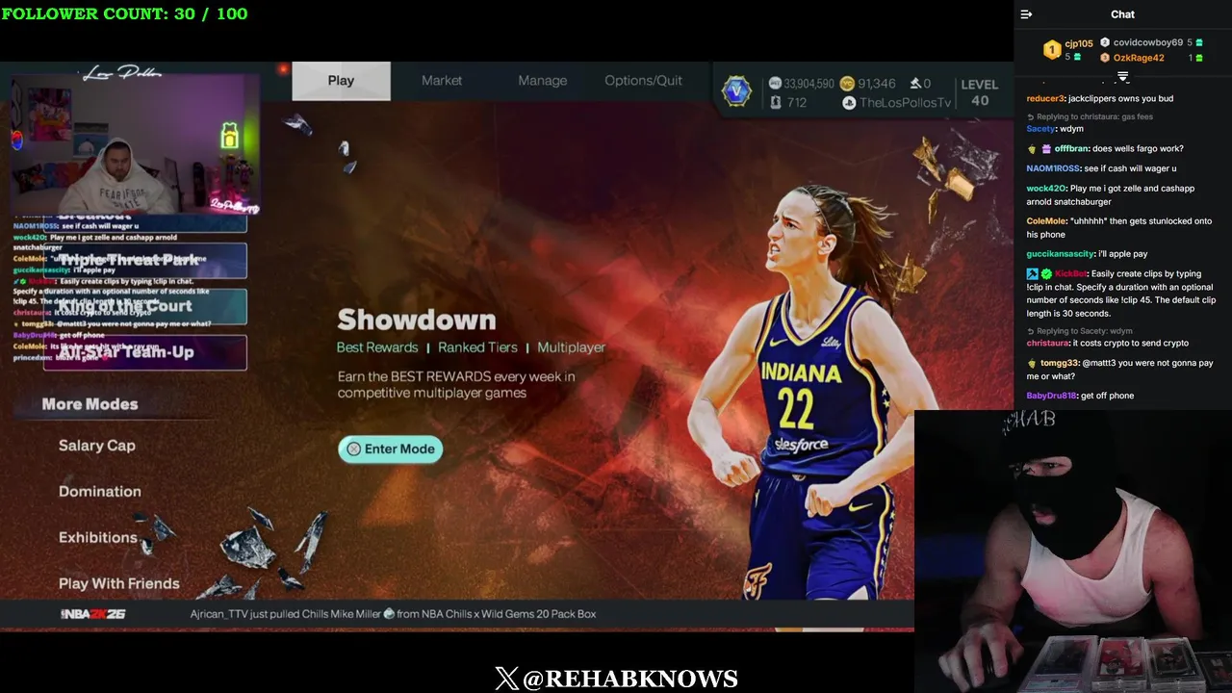Click the Ranked Tiers tag

477,347
